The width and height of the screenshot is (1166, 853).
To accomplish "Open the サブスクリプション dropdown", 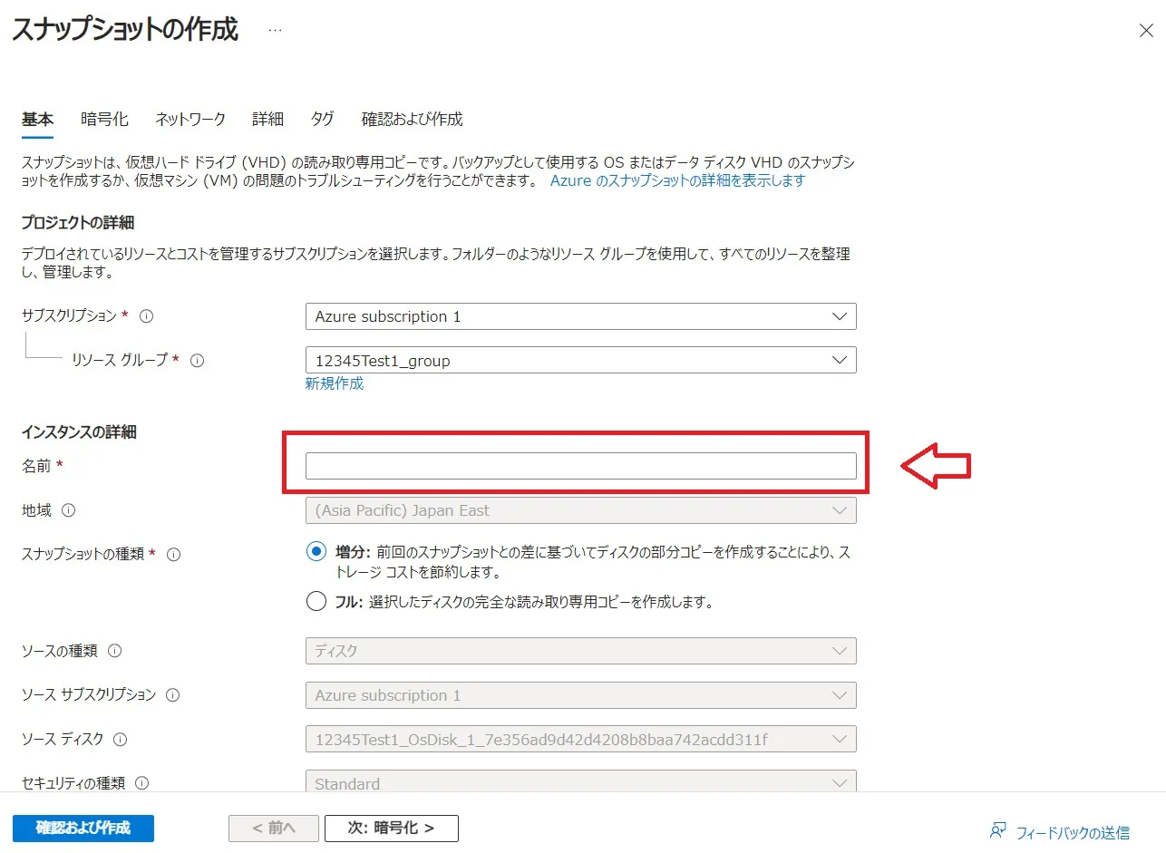I will 581,316.
